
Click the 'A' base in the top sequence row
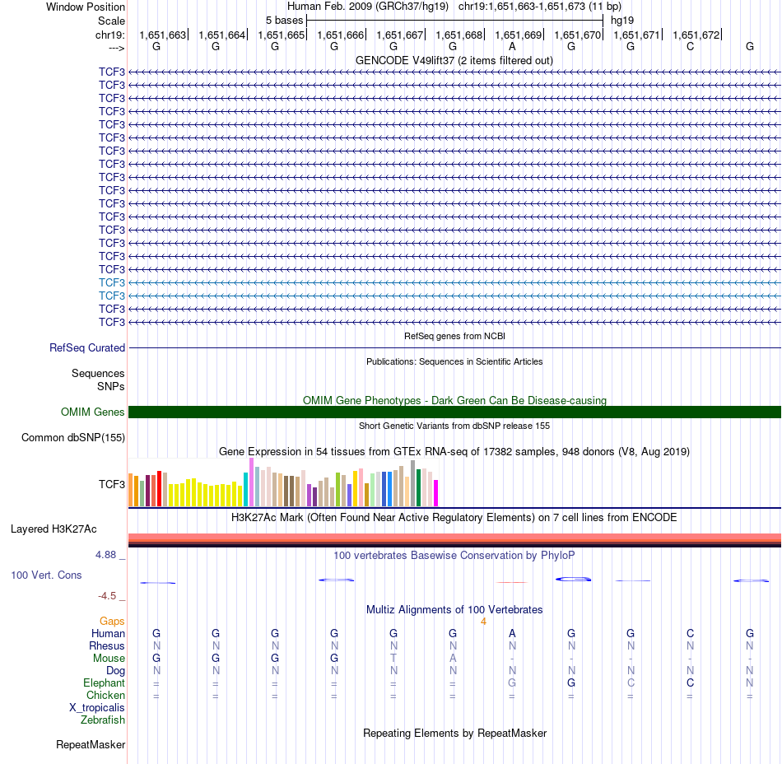click(x=512, y=46)
